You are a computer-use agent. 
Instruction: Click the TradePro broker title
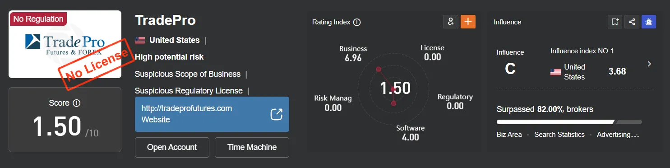[165, 20]
